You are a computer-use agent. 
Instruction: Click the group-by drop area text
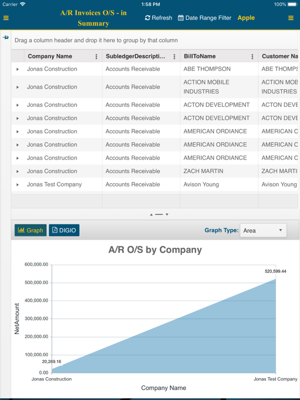pyautogui.click(x=96, y=40)
